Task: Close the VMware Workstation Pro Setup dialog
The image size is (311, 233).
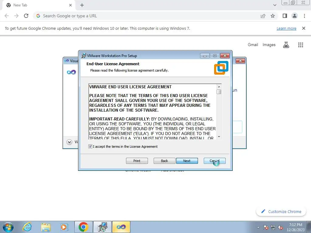Action: (x=225, y=56)
